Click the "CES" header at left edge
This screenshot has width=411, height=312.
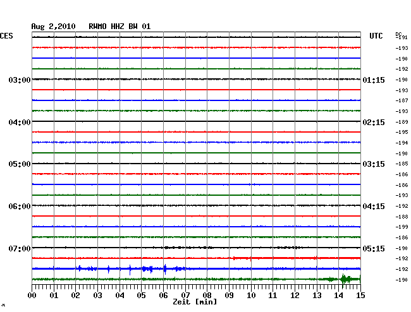pos(6,36)
